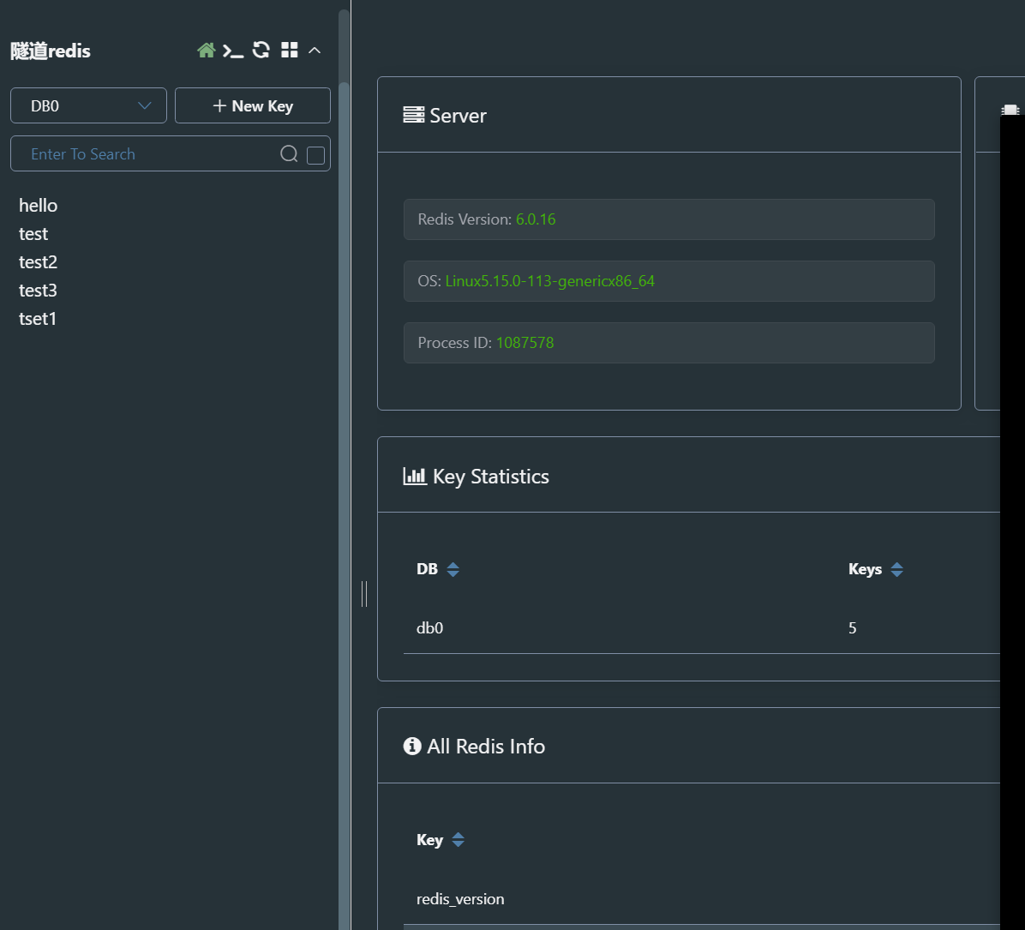
Task: Click the Redis Version 6.0.16 value
Action: [x=536, y=219]
